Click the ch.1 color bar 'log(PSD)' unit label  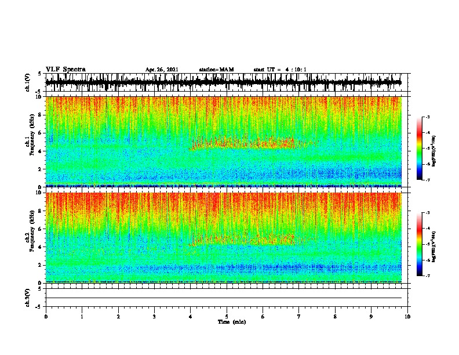434,151
